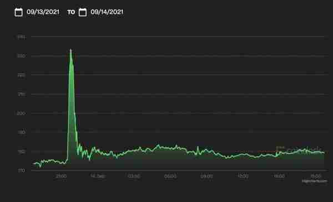Edit the 09/14/2021 end date field
This screenshot has width=333, height=202.
(107, 12)
